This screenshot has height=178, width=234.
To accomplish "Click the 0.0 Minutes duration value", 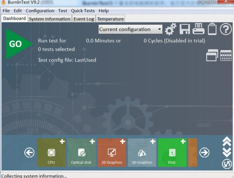I will 103,41.
